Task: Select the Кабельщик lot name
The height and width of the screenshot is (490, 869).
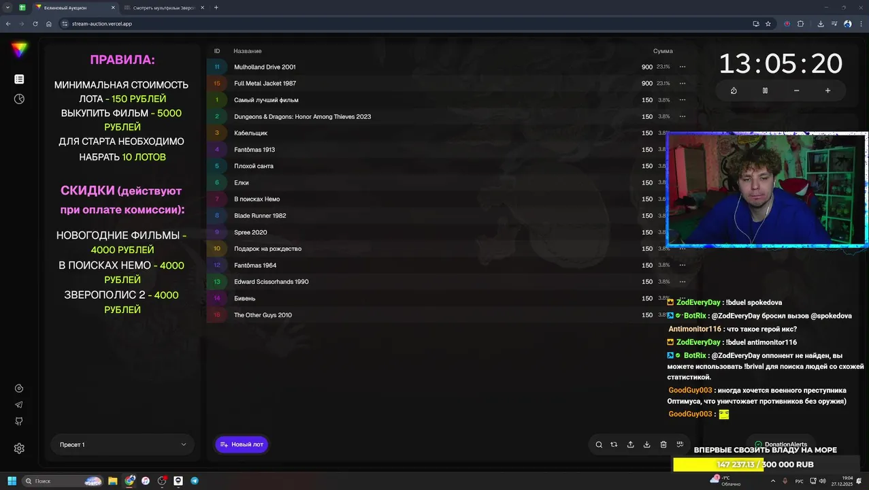Action: coord(251,133)
